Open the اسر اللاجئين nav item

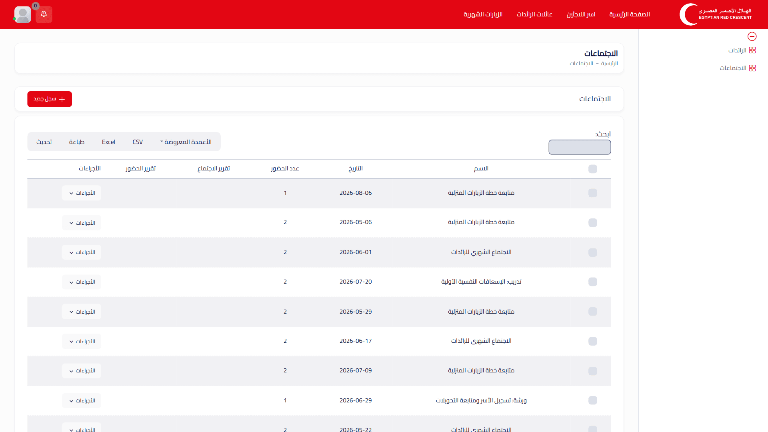coord(581,14)
